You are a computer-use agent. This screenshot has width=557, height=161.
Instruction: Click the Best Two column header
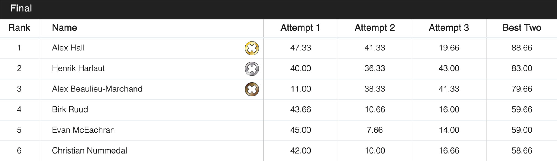[522, 28]
